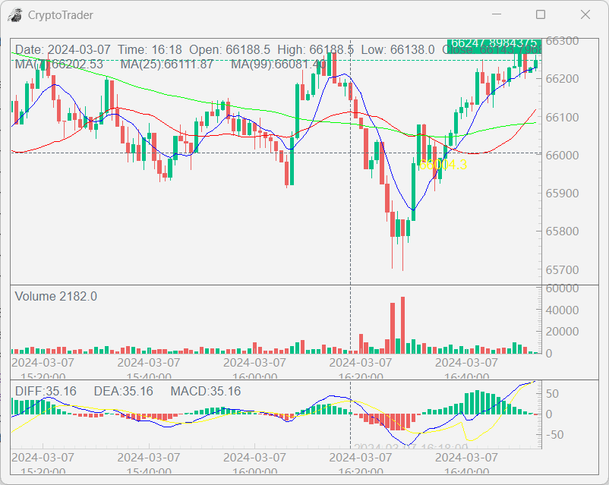Toggle the green price tag 66247.8984375
This screenshot has height=485, width=609.
[x=495, y=43]
